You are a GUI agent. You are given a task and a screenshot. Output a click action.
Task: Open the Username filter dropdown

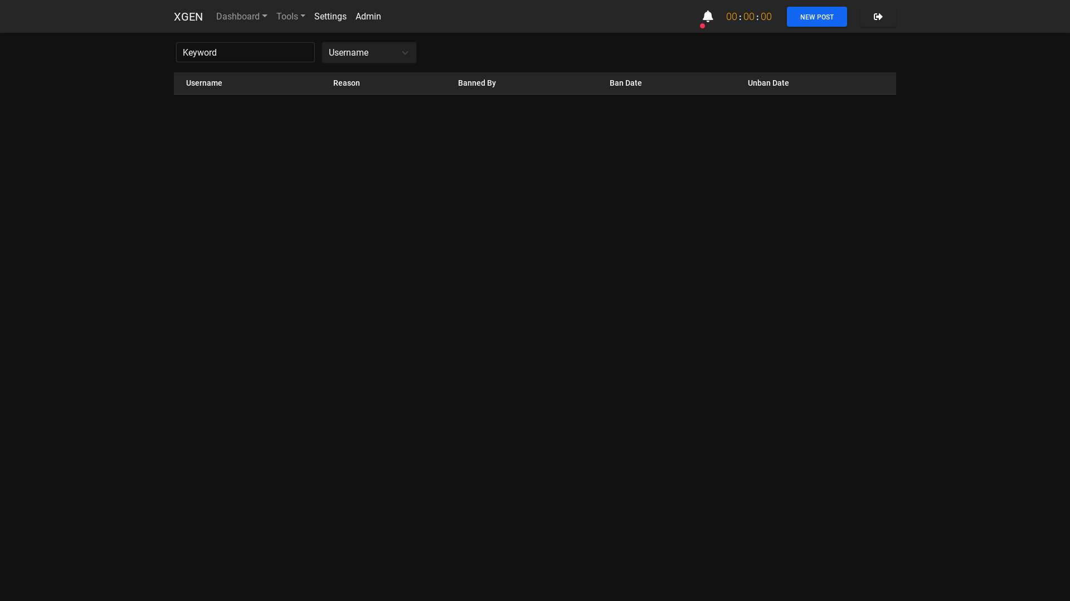[369, 52]
